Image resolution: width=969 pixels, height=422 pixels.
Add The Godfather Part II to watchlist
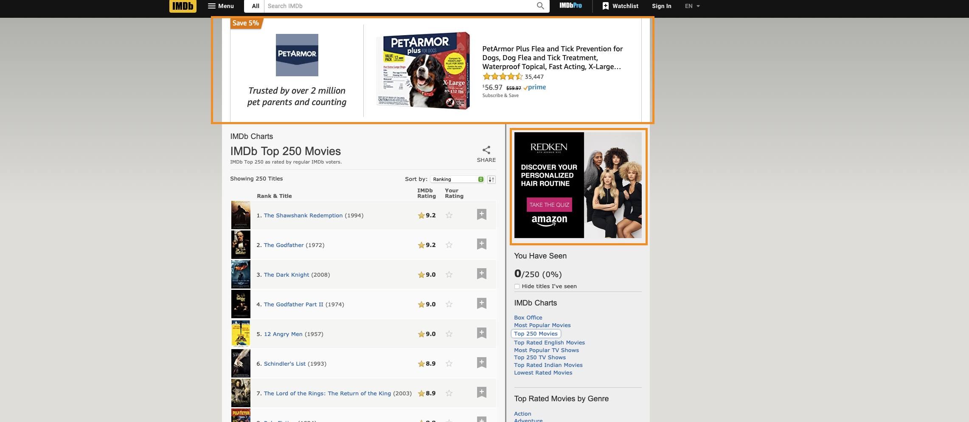tap(482, 303)
